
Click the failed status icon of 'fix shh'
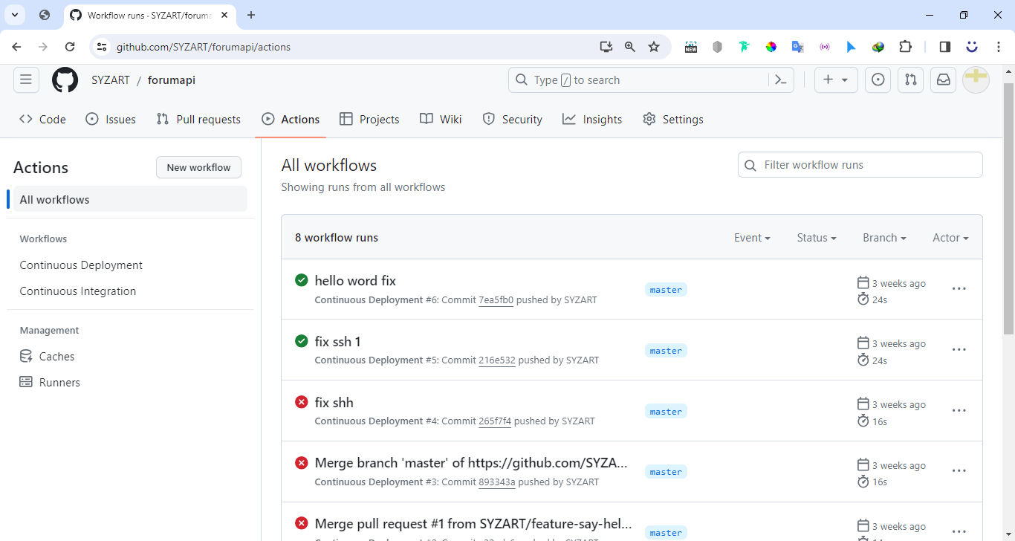coord(301,402)
